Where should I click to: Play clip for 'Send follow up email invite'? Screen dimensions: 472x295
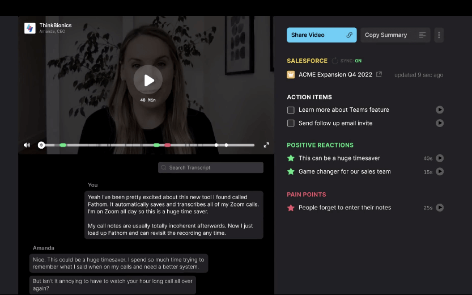[440, 123]
